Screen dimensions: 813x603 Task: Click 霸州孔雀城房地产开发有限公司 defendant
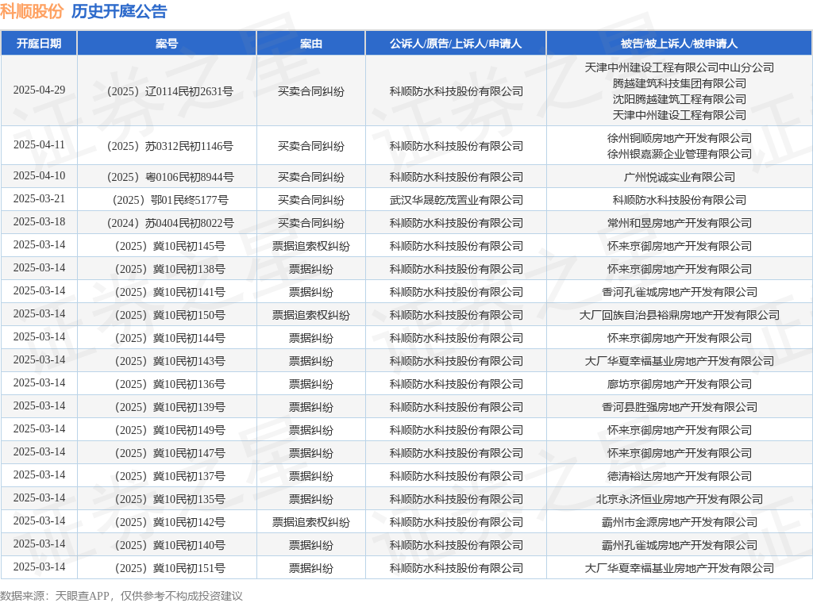pos(680,545)
